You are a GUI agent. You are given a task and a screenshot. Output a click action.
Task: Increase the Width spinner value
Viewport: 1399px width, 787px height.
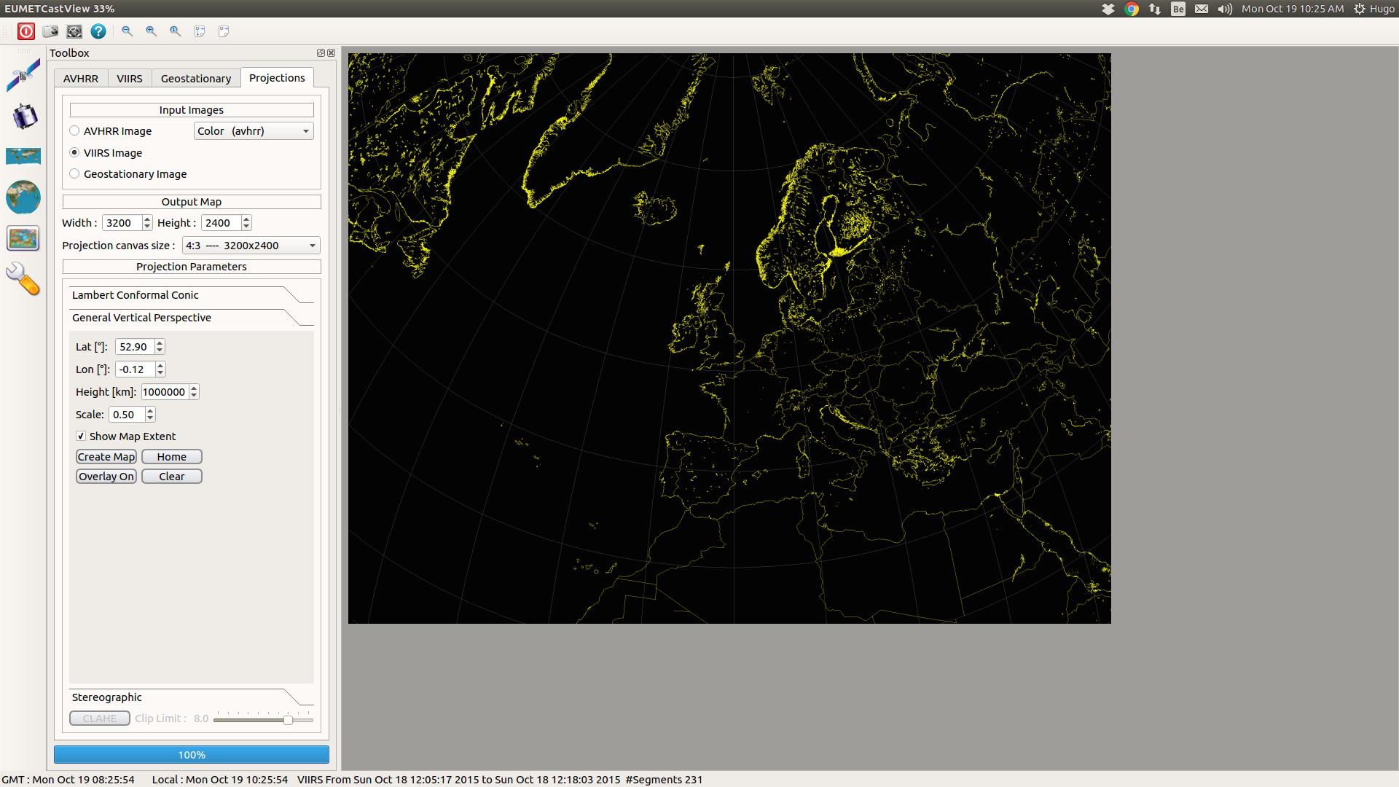tap(147, 219)
